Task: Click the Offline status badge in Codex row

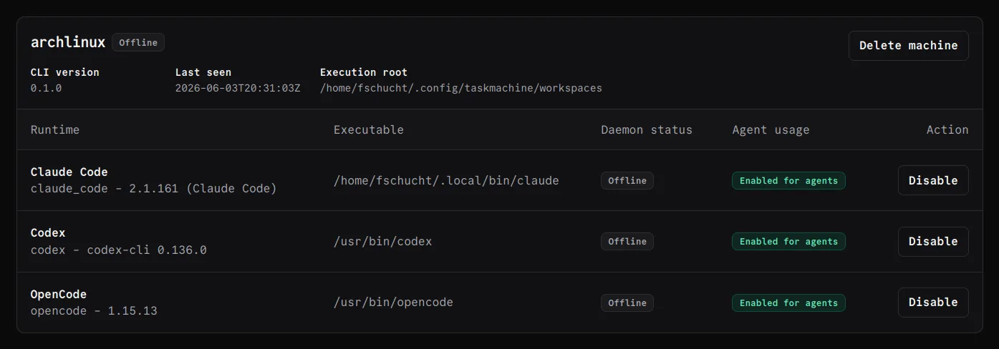Action: [x=627, y=242]
